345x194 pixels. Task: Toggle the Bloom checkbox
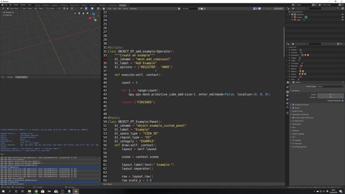point(293,108)
